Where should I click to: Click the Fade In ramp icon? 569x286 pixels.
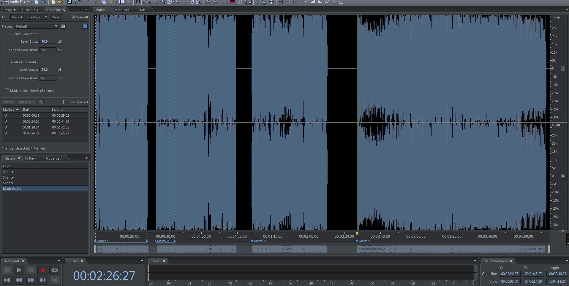(313, 2)
